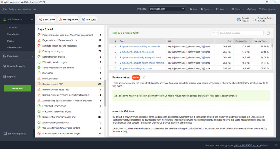Filter by Warning: 6,305 badge
This screenshot has width=280, height=149.
click(68, 19)
